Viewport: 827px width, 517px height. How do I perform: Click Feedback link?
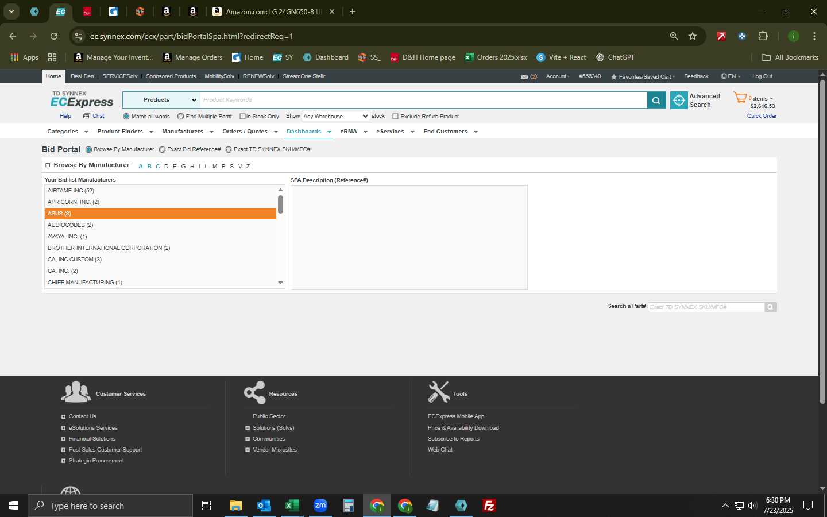pos(696,76)
